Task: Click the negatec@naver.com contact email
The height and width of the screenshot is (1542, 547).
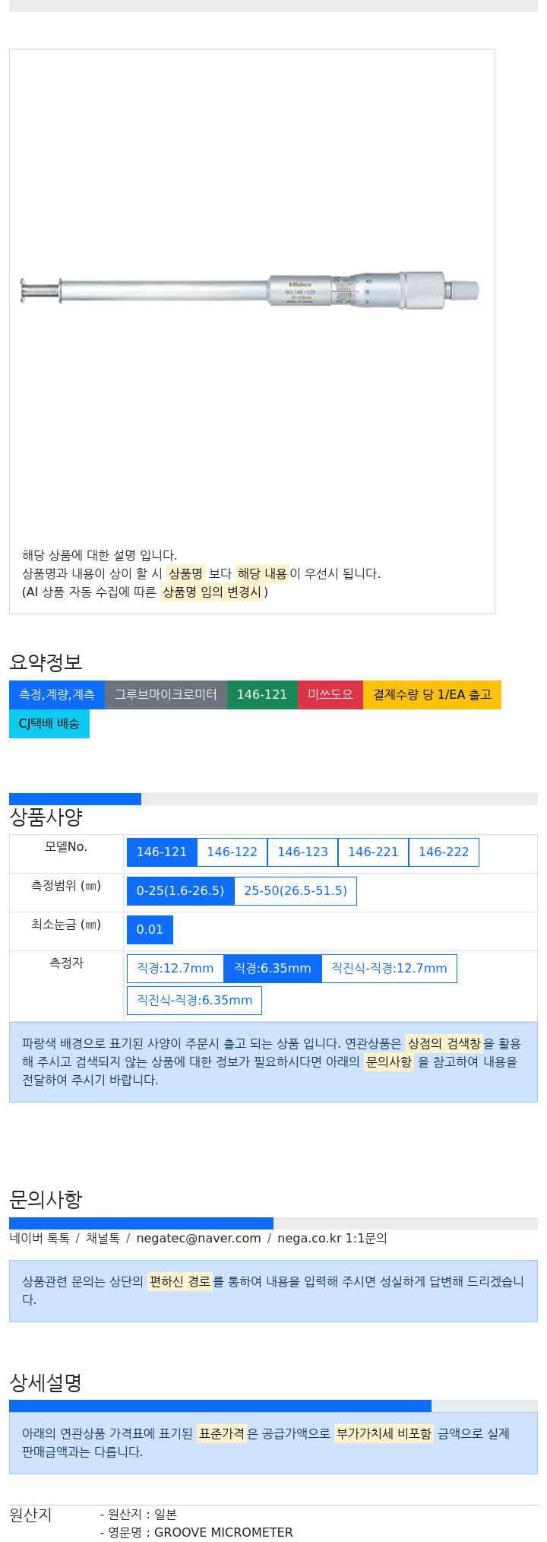Action: coord(199,1239)
